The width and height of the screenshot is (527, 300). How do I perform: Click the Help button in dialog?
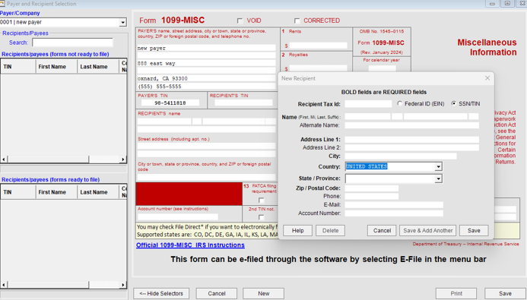coord(298,231)
